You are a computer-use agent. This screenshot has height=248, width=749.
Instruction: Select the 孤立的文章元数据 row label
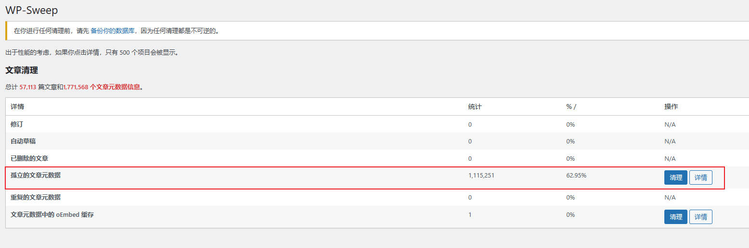[36, 176]
